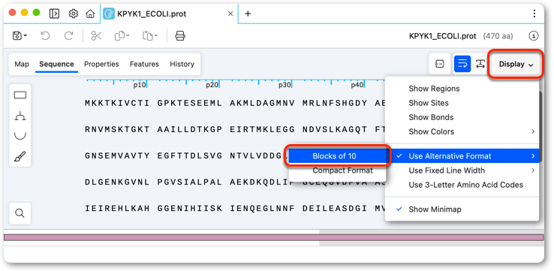Select the Sequence tab
This screenshot has height=271, width=554.
tap(56, 64)
